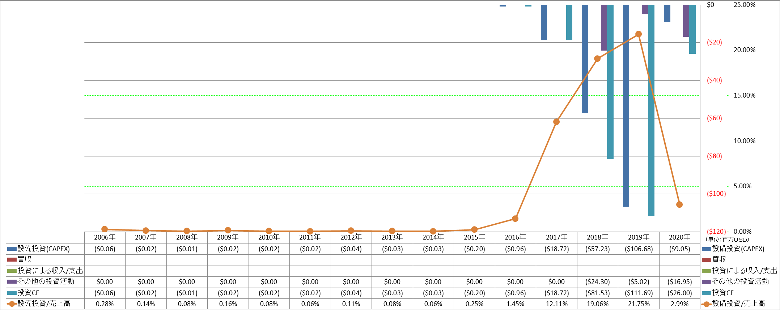Click the ($81.53) 投資CF cell
780x310 pixels.
point(597,293)
